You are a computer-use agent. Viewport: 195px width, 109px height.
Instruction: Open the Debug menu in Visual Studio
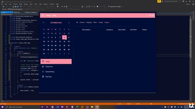tap(26, 4)
